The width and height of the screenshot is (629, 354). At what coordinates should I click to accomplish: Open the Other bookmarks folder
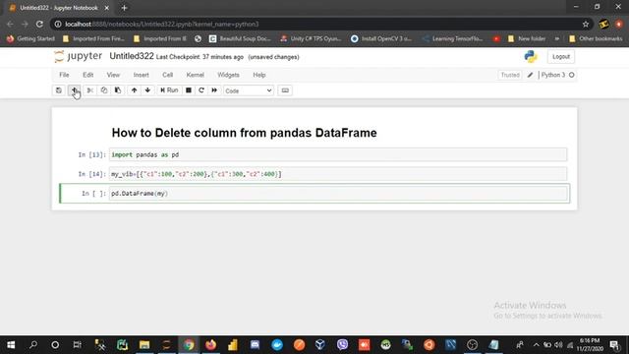click(596, 38)
